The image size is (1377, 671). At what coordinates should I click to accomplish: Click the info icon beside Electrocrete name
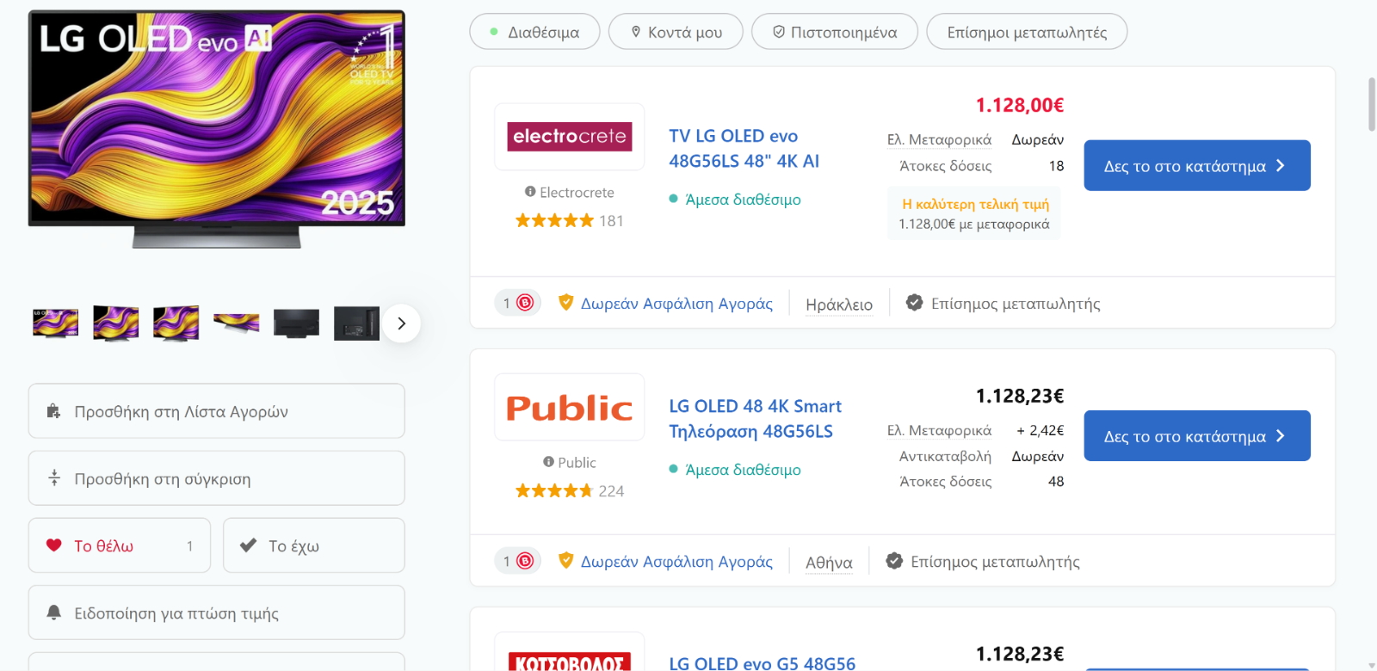(x=530, y=192)
